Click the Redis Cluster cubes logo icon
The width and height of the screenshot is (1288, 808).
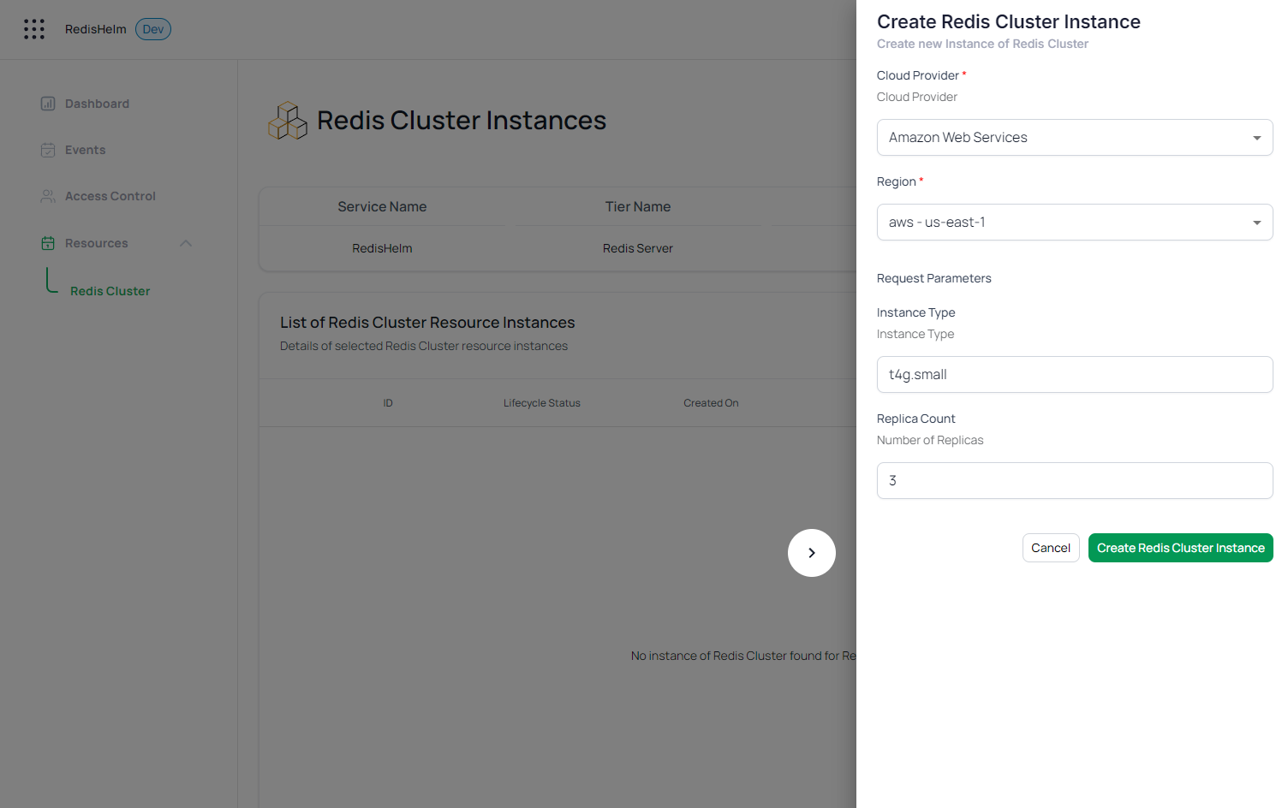[288, 121]
